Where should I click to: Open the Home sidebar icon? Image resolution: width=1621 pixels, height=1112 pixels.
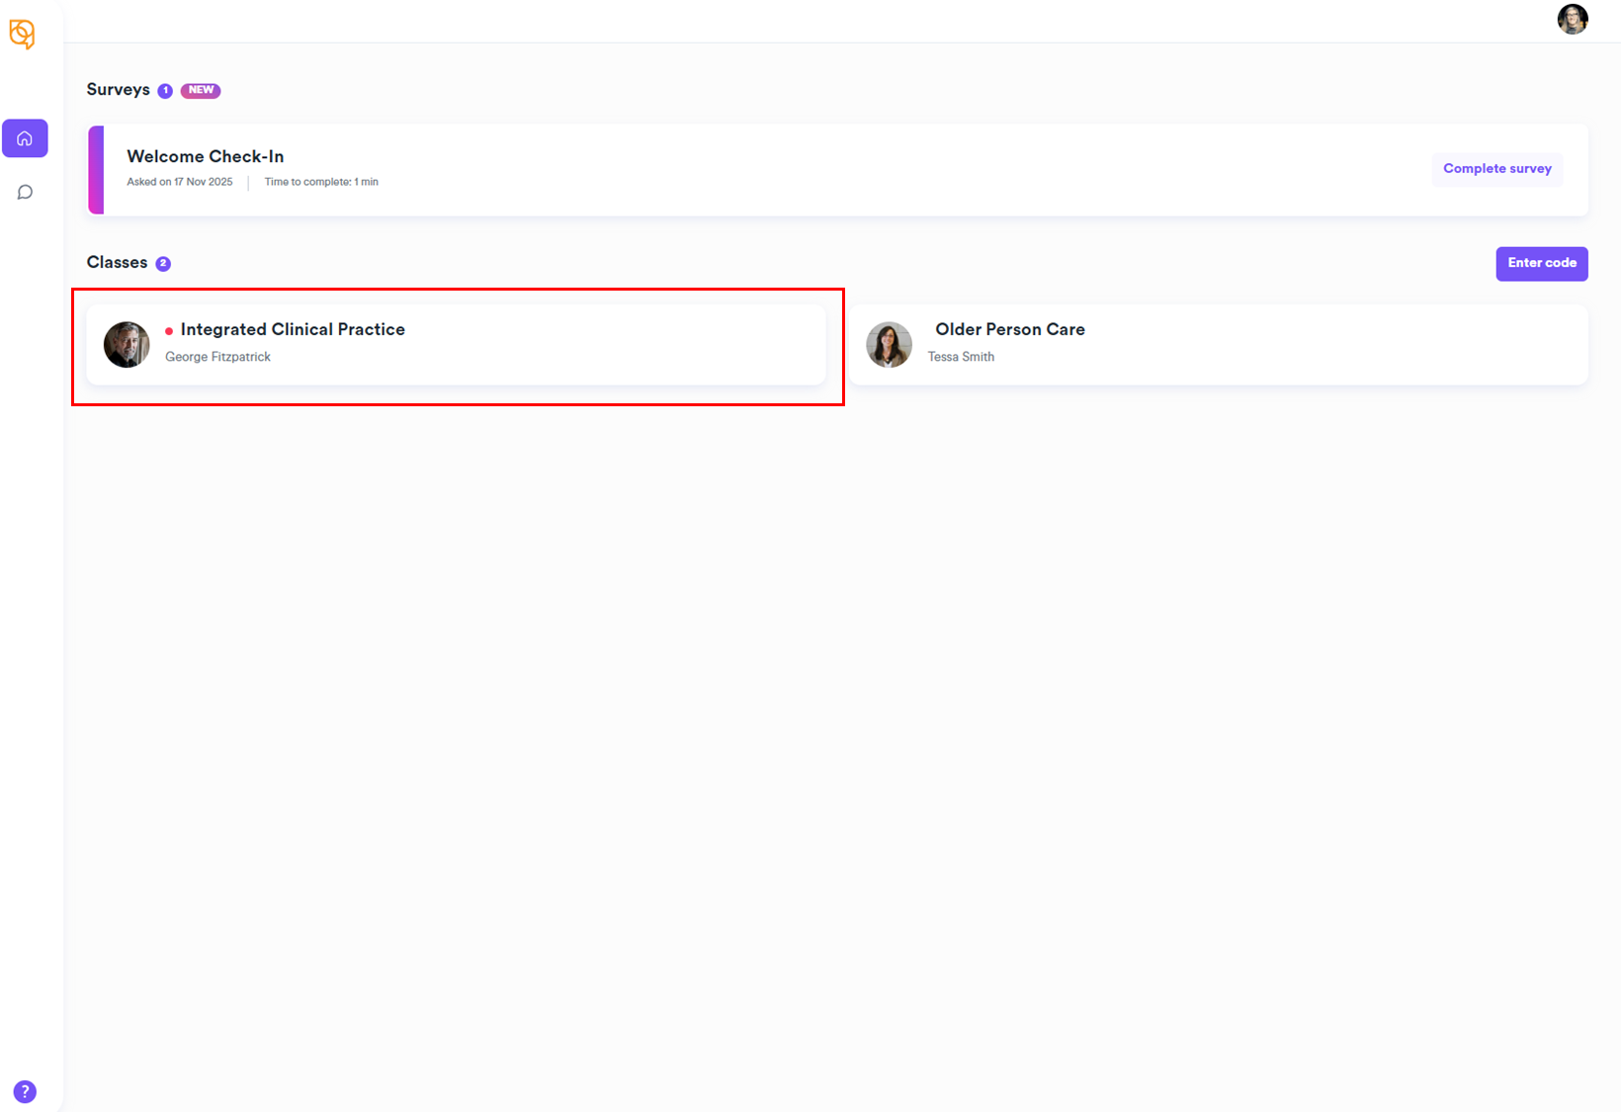(x=25, y=138)
